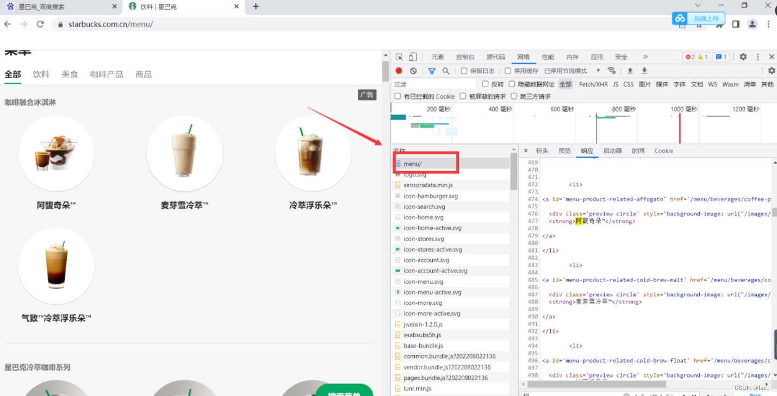This screenshot has height=396, width=777.
Task: Open the 咖啡产品 category on menu page
Action: tap(107, 74)
